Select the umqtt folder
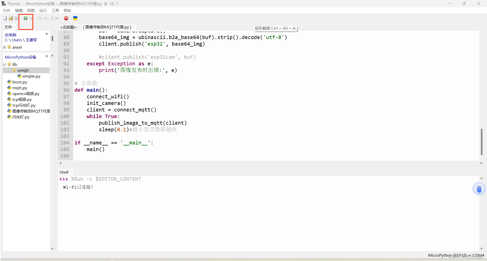 click(23, 70)
